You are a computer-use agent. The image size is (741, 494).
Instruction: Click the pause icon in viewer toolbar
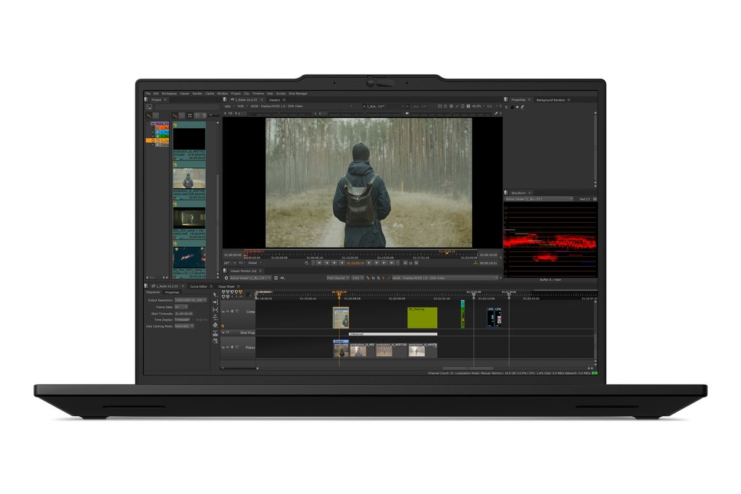[468, 106]
